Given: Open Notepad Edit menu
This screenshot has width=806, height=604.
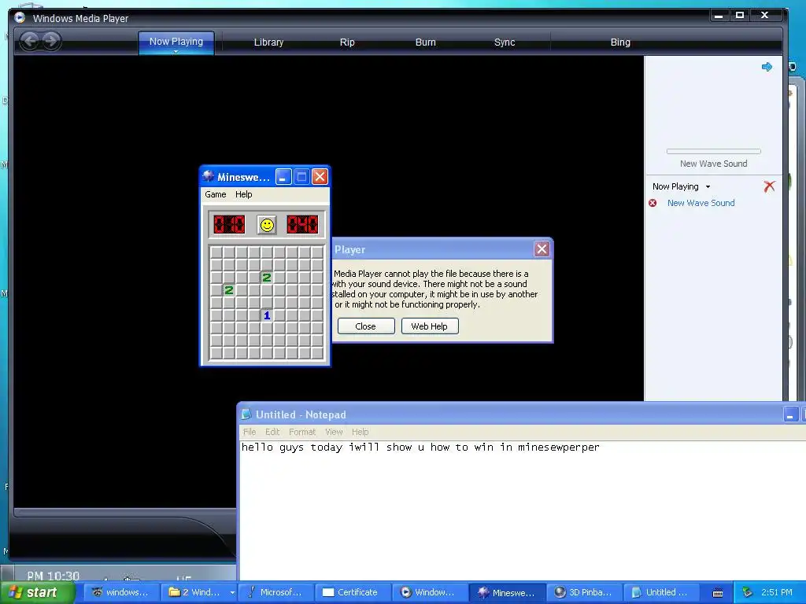Looking at the screenshot, I should [x=272, y=432].
